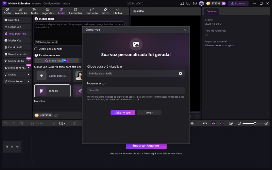
Task: Click the zoom out minus icon on timeline
Action: (239, 123)
